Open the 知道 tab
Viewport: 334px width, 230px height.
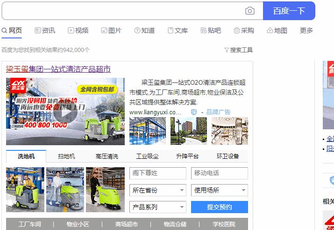[145, 30]
